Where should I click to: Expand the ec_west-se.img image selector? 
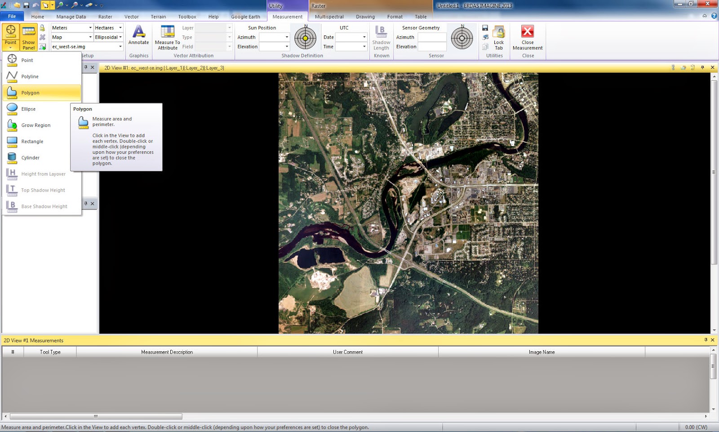[120, 46]
